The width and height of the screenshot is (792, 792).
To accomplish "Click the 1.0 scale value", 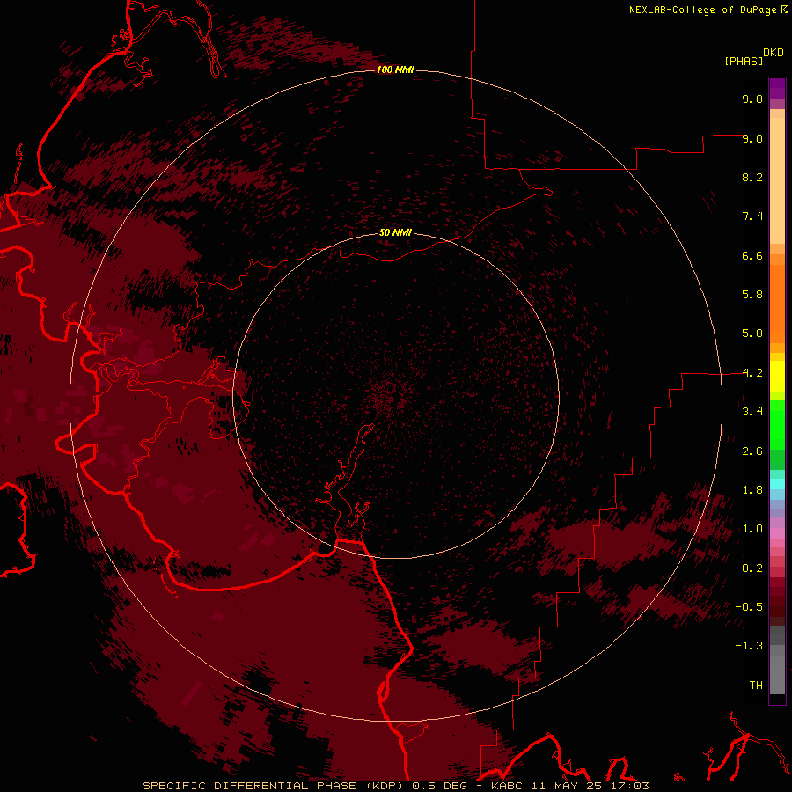I will point(752,529).
